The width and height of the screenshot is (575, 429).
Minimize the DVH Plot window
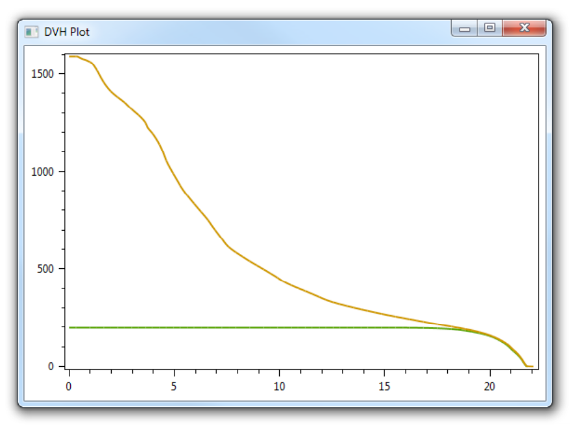click(465, 28)
